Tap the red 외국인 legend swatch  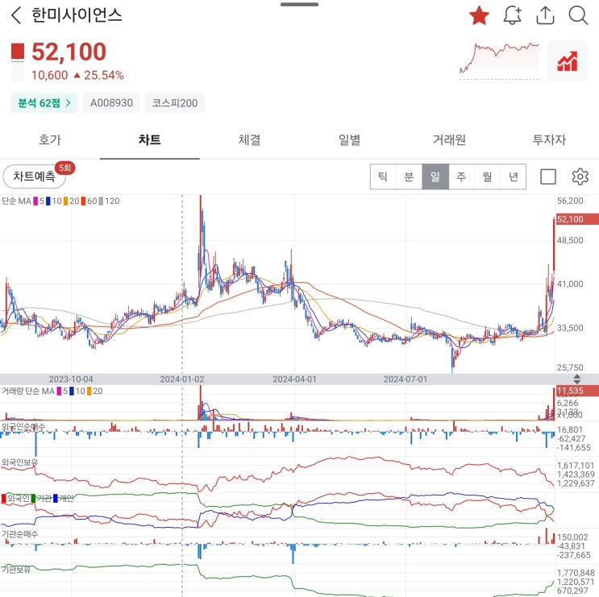pyautogui.click(x=4, y=498)
